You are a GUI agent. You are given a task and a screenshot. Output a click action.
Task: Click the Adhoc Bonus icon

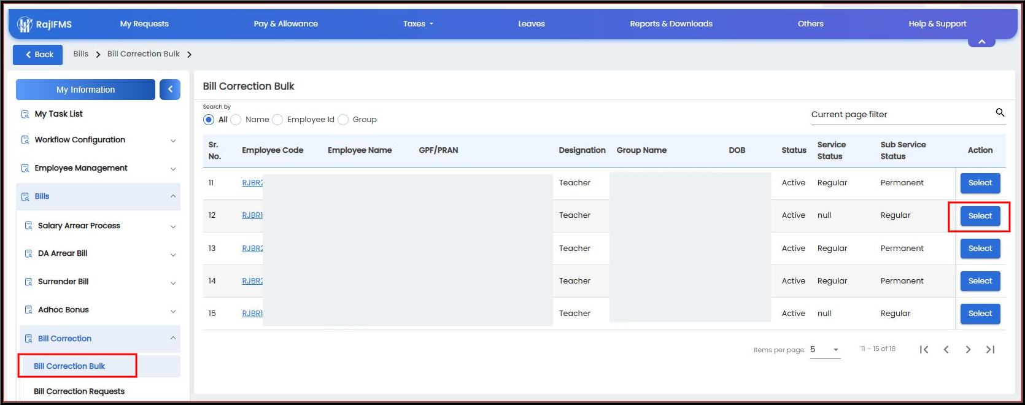click(x=28, y=310)
